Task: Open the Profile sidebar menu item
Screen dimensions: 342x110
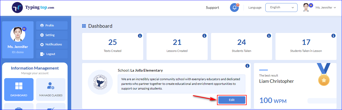Action: [52, 25]
